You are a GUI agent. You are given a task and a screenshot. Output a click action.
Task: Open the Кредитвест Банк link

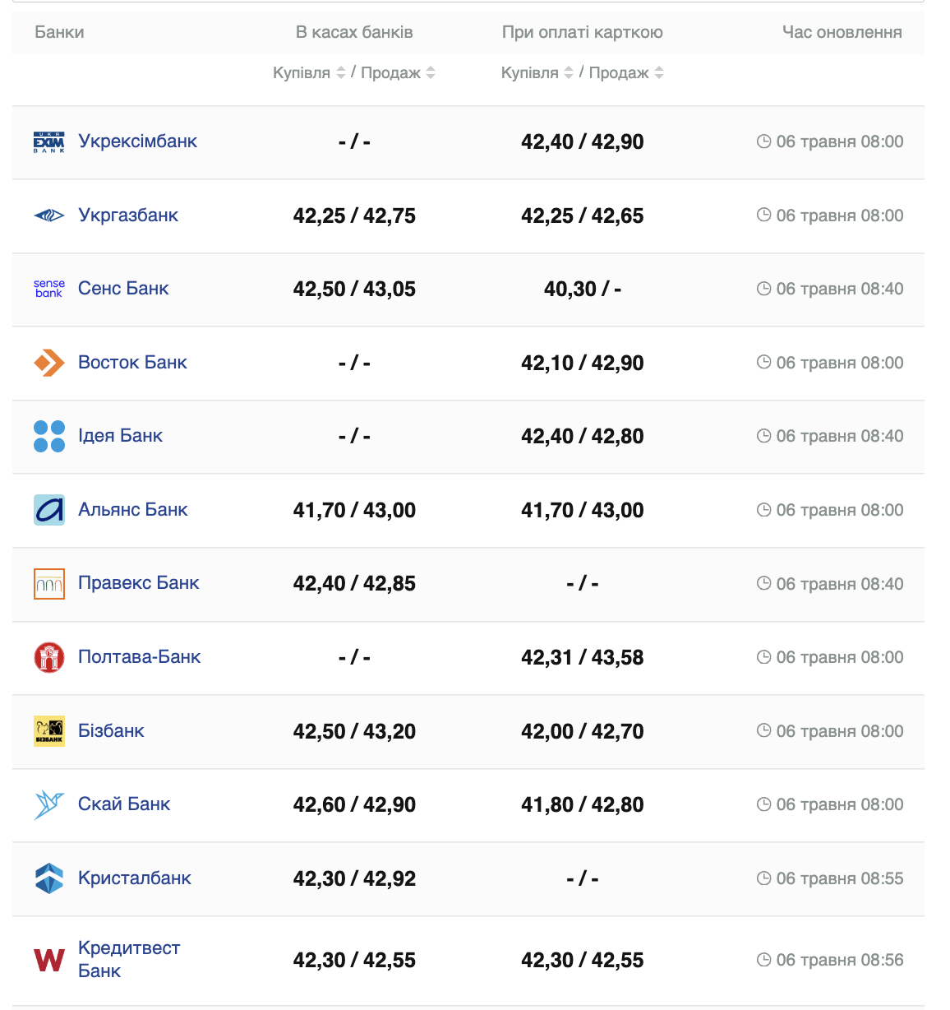(128, 959)
